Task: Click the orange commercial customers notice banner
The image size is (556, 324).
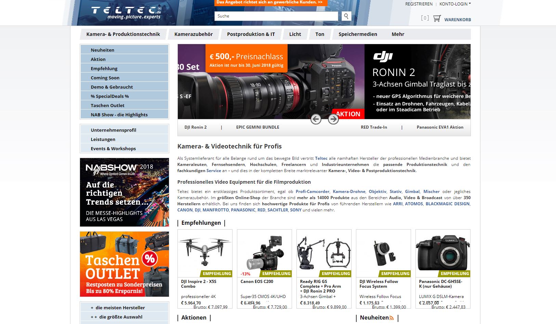Action: 269,2
